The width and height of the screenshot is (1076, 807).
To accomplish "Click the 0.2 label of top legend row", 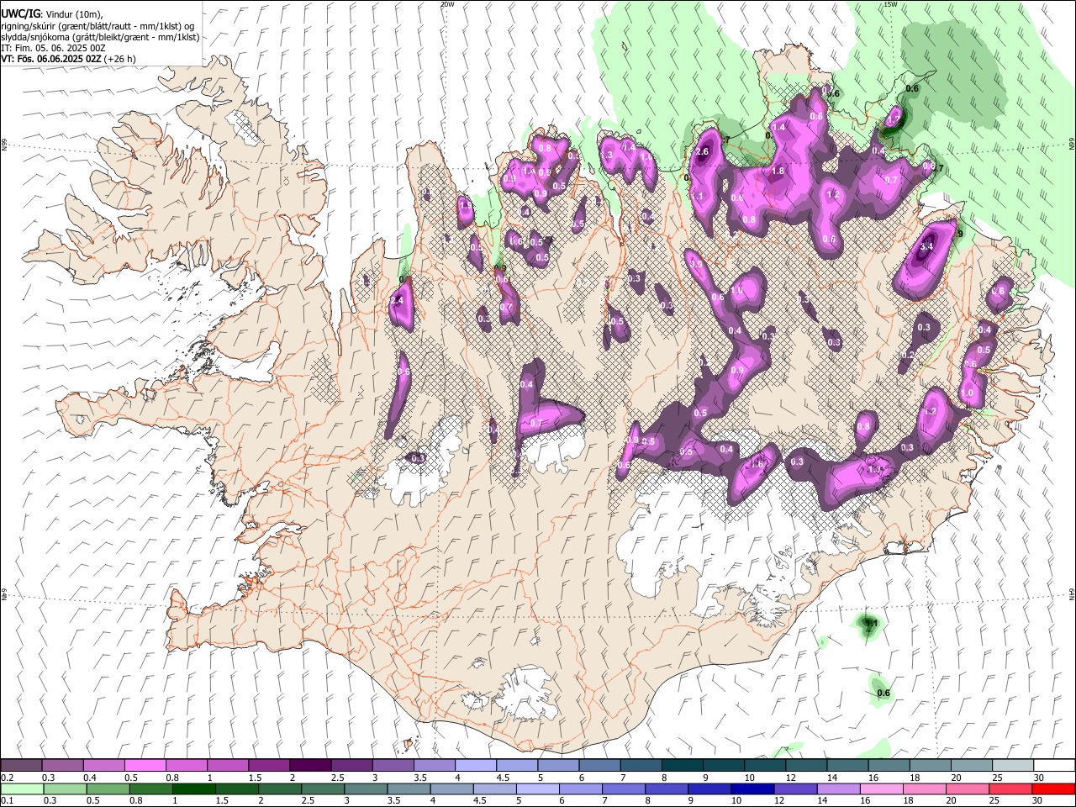I will pyautogui.click(x=8, y=778).
